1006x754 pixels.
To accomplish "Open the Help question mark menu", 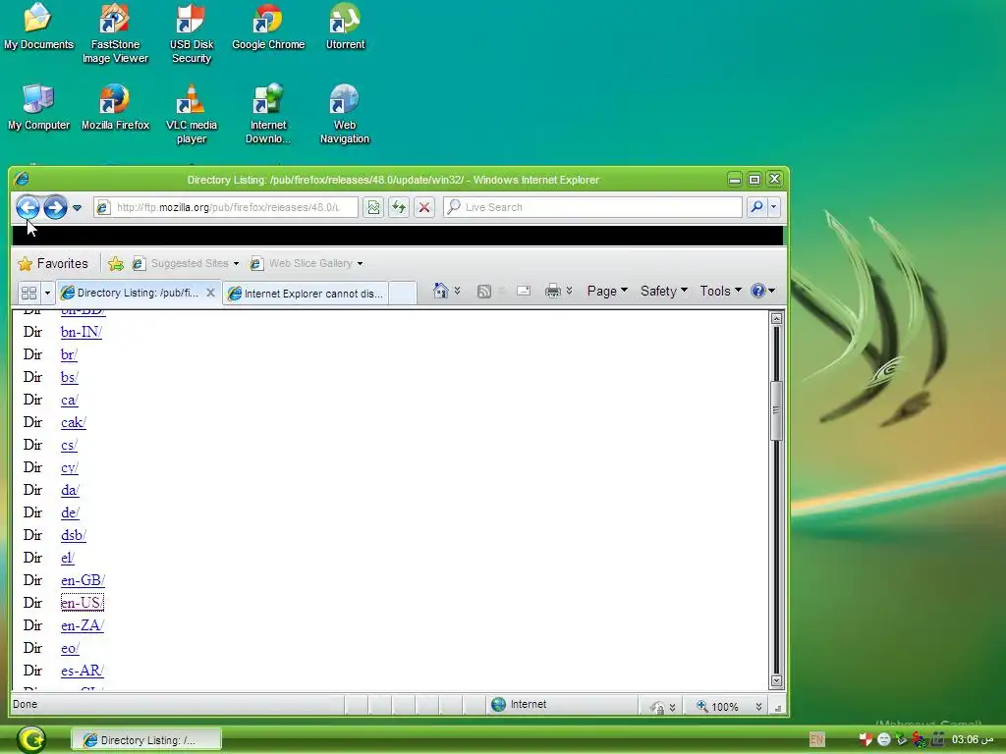I will tap(762, 291).
